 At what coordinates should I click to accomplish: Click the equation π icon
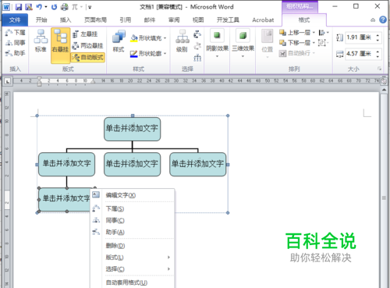tap(75, 7)
